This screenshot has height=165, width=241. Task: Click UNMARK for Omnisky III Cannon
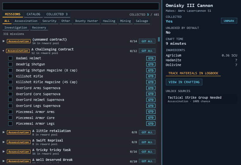tap(229, 21)
